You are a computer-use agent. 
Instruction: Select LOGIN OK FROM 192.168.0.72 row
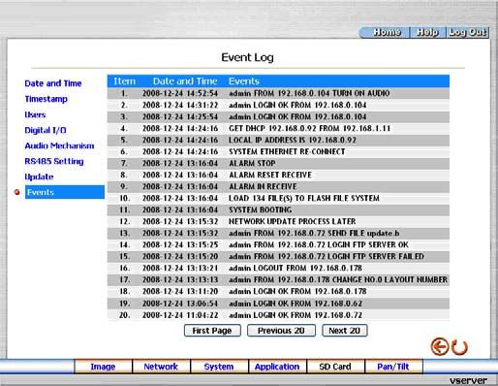[278, 315]
